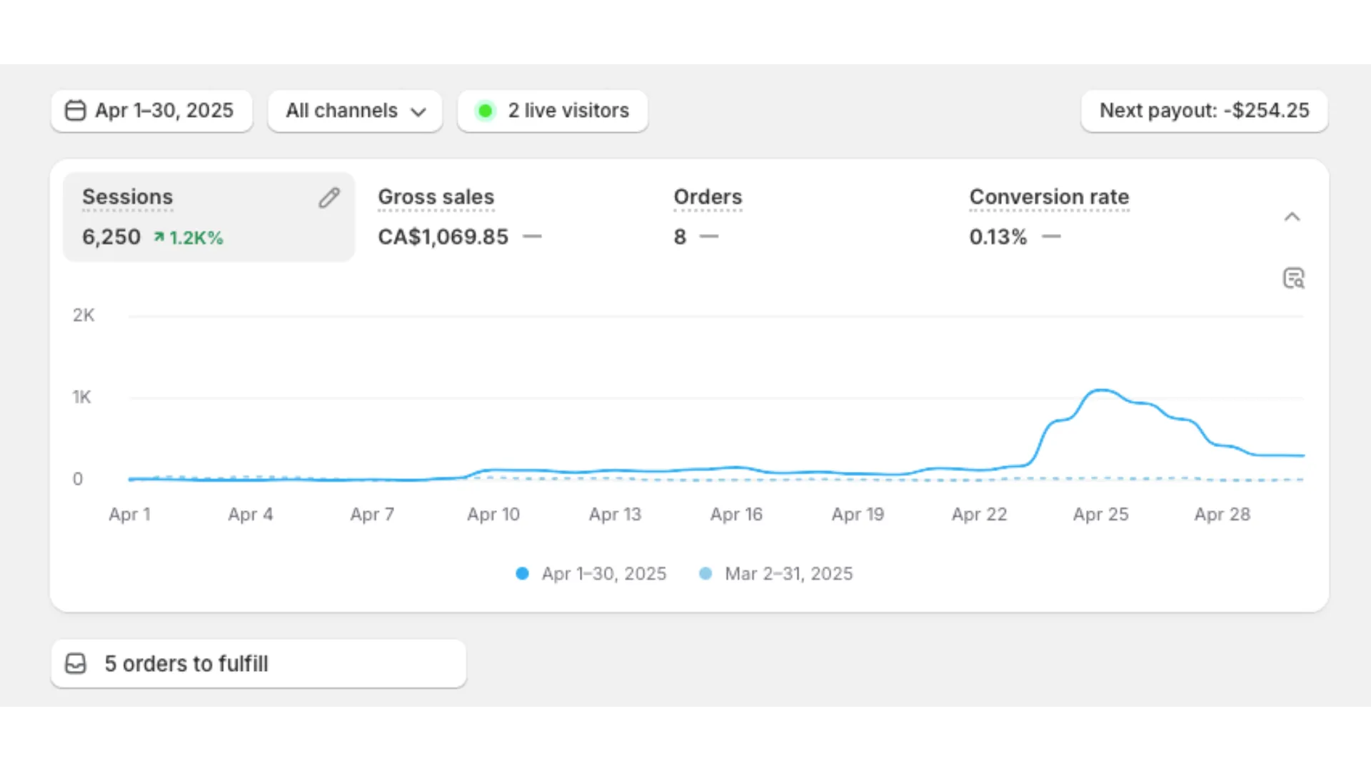Toggle the Apr 1–30, 2025 legend entry
Screen dimensions: 1371x771
pyautogui.click(x=590, y=573)
